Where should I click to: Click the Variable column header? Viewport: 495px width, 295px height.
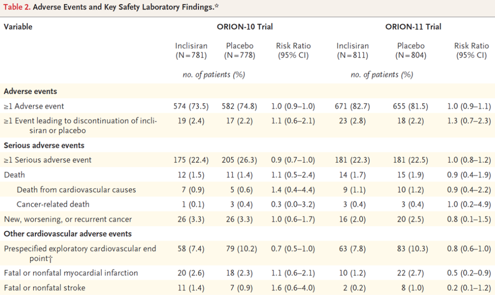(18, 27)
